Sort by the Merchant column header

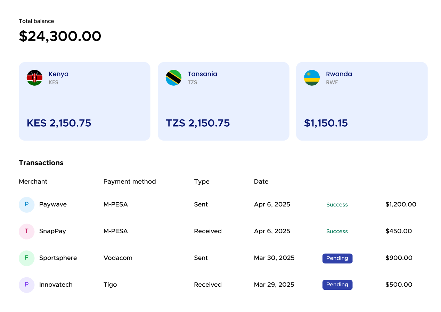click(33, 182)
